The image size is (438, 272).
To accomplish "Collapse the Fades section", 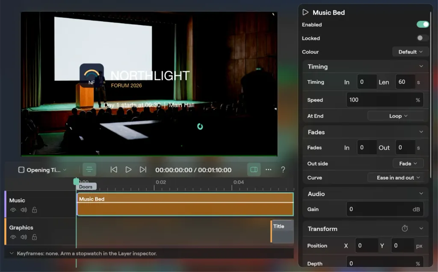I will [x=421, y=132].
